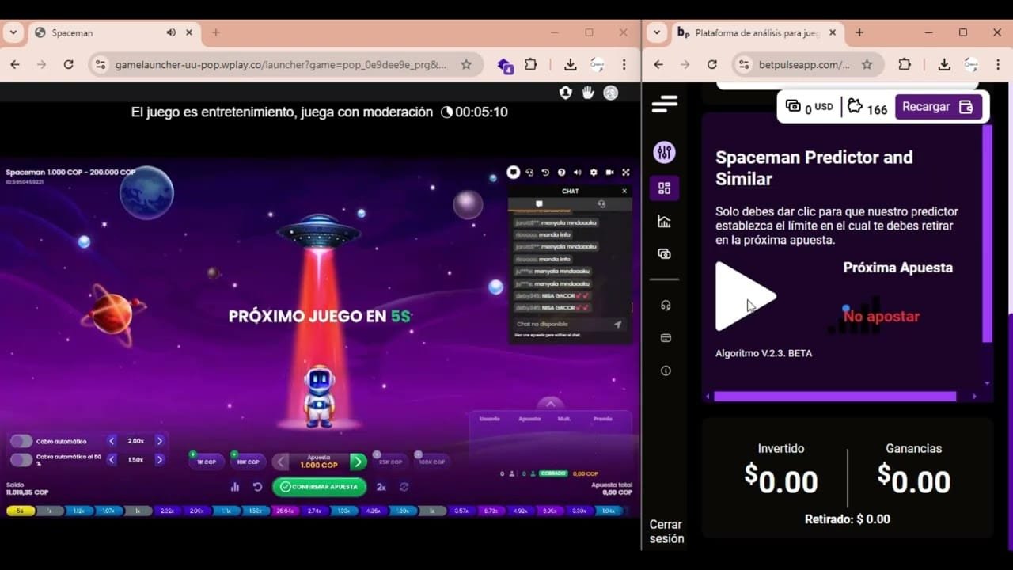1013x570 pixels.
Task: Click the video camera icon in game toolbar
Action: click(609, 172)
